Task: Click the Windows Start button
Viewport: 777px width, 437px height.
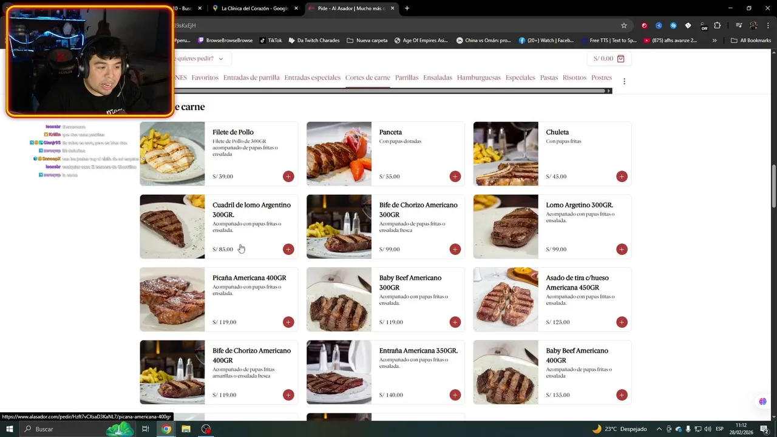Action: [x=9, y=429]
